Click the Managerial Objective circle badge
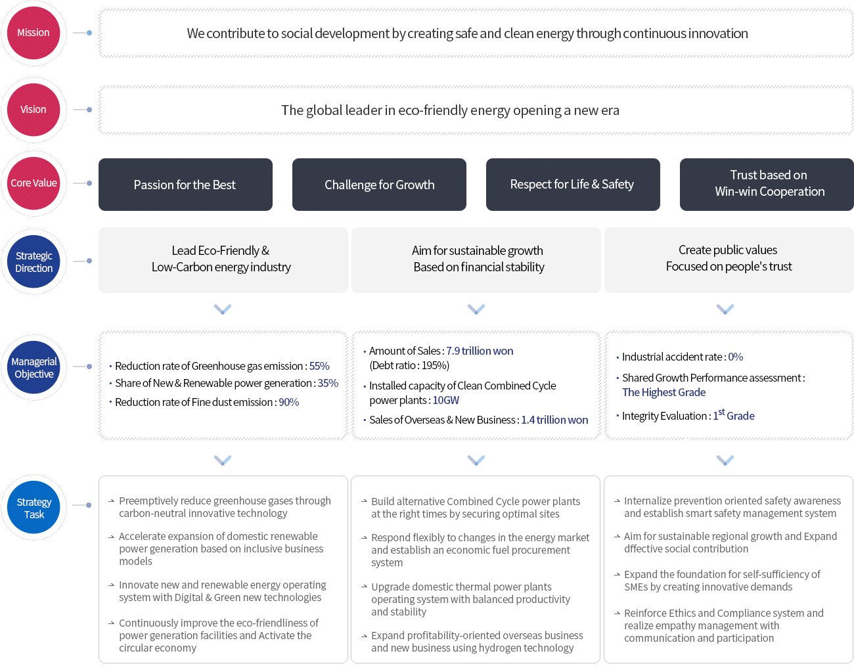Image resolution: width=854 pixels, height=672 pixels. (34, 367)
